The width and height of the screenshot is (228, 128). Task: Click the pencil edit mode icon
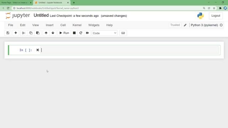tap(185, 25)
